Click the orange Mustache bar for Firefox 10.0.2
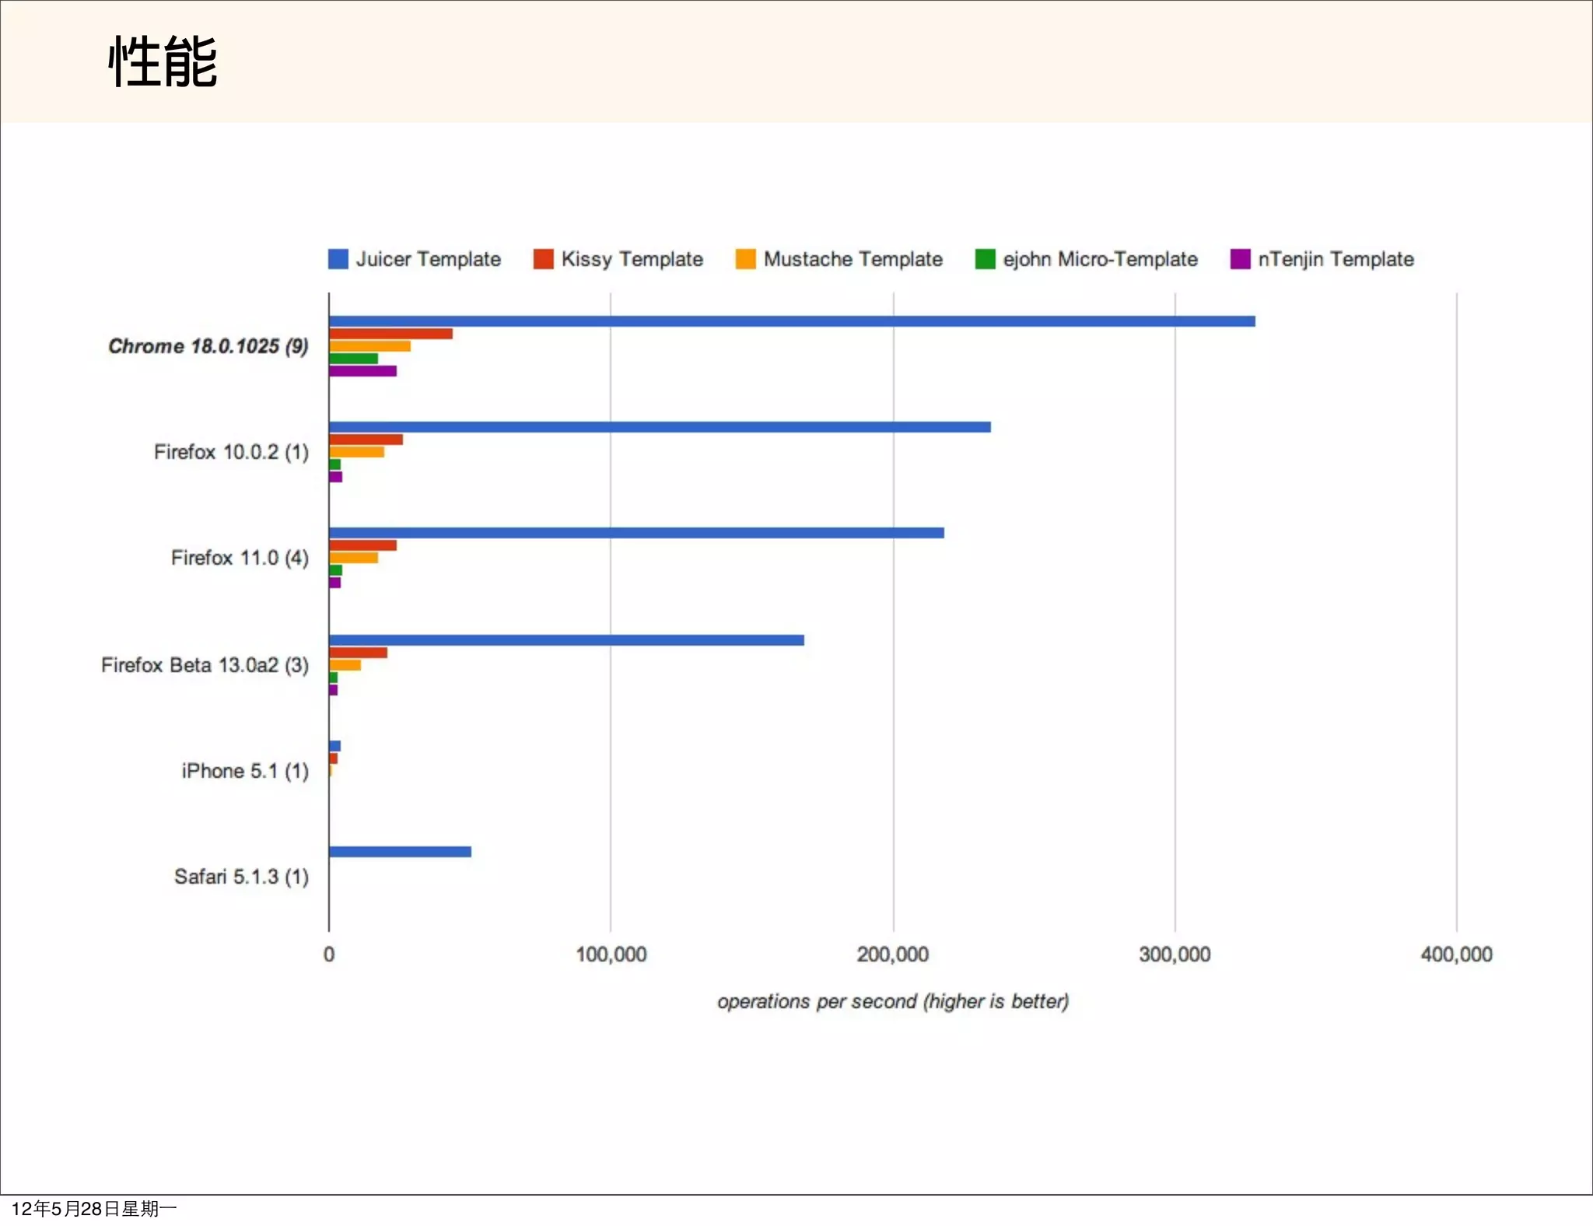Screen dimensions: 1593x1226 pos(356,452)
